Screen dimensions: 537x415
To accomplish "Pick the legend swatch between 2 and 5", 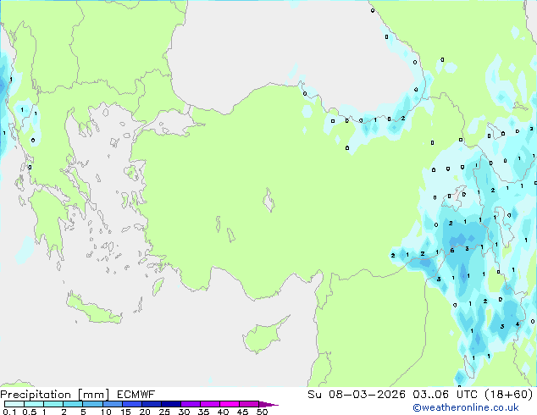I will tap(73, 404).
